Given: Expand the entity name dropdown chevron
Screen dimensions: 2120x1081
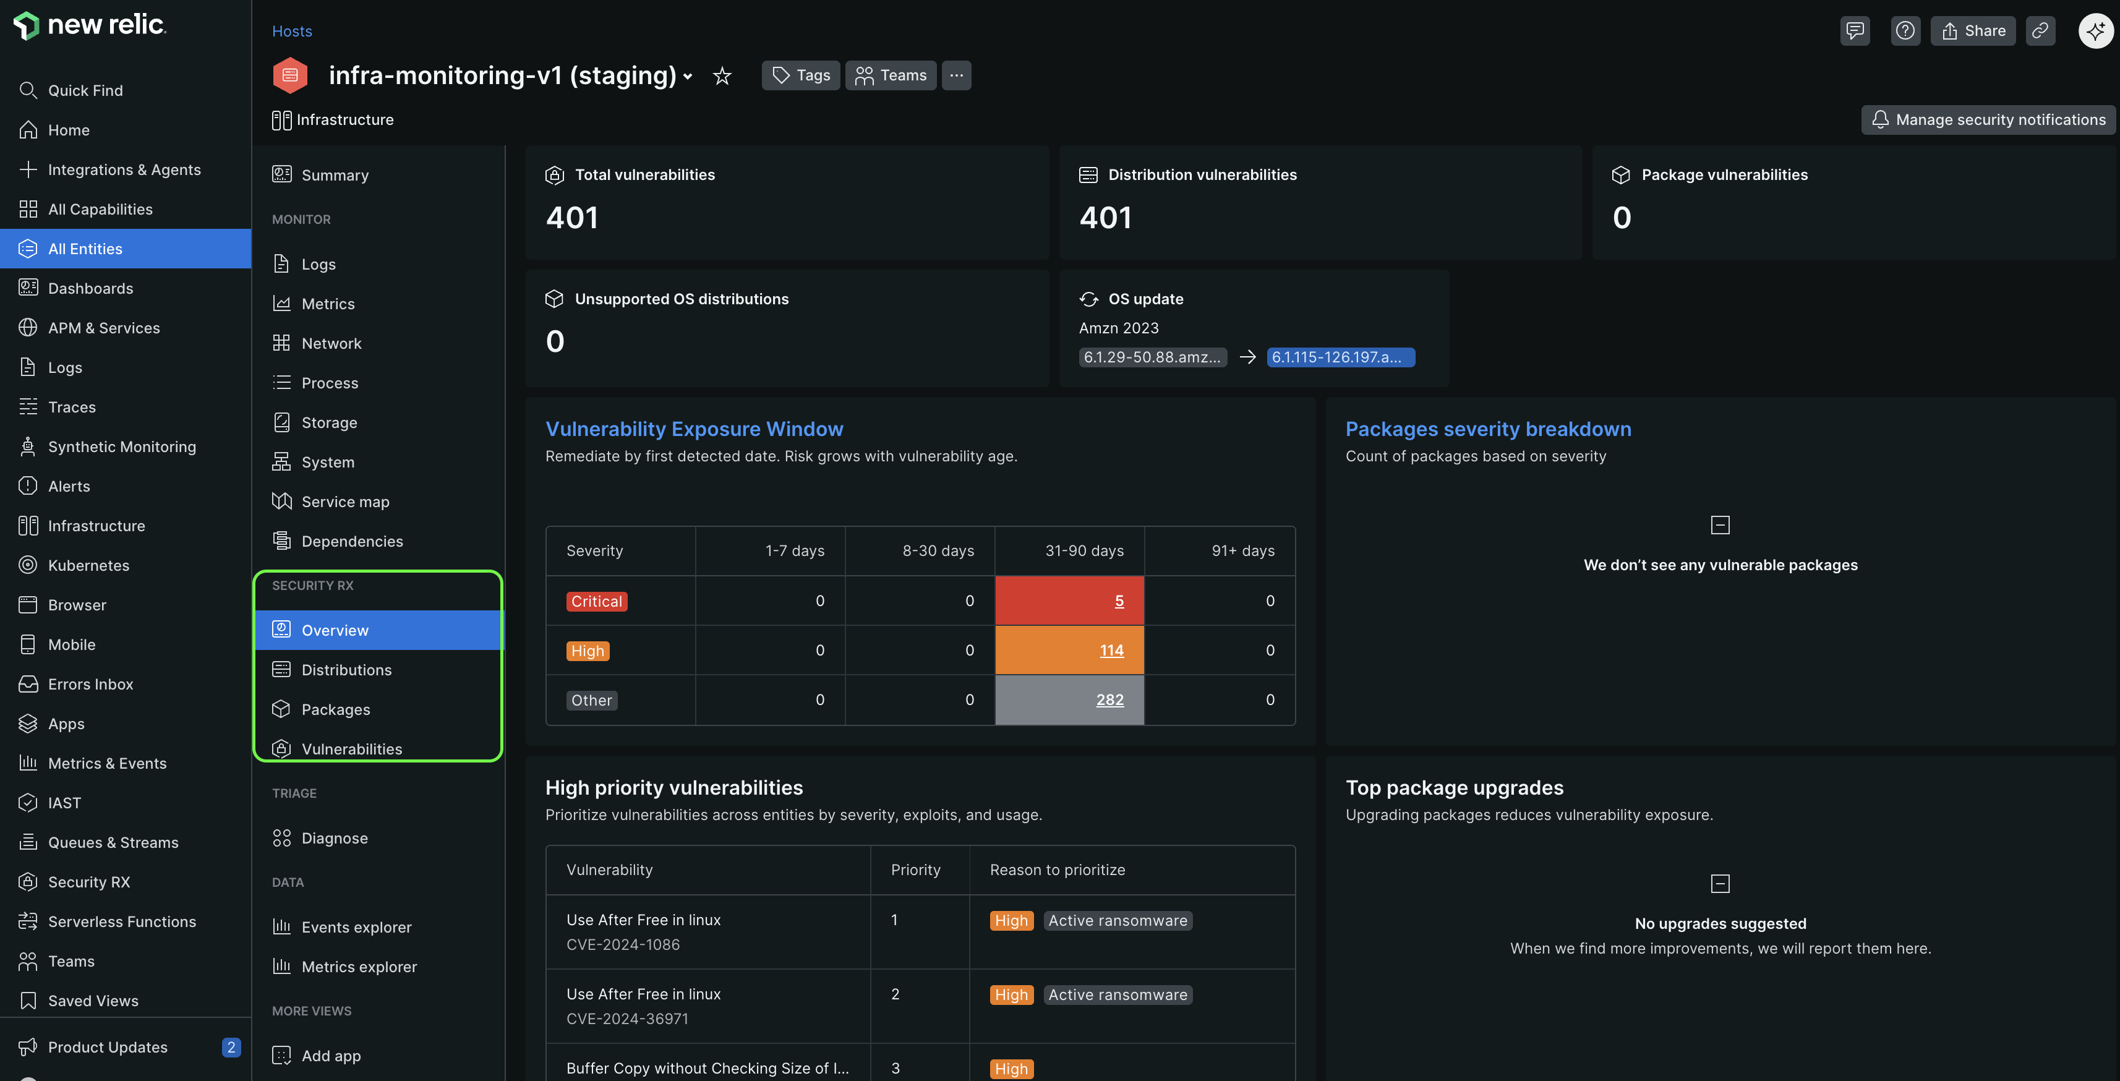Looking at the screenshot, I should [688, 77].
